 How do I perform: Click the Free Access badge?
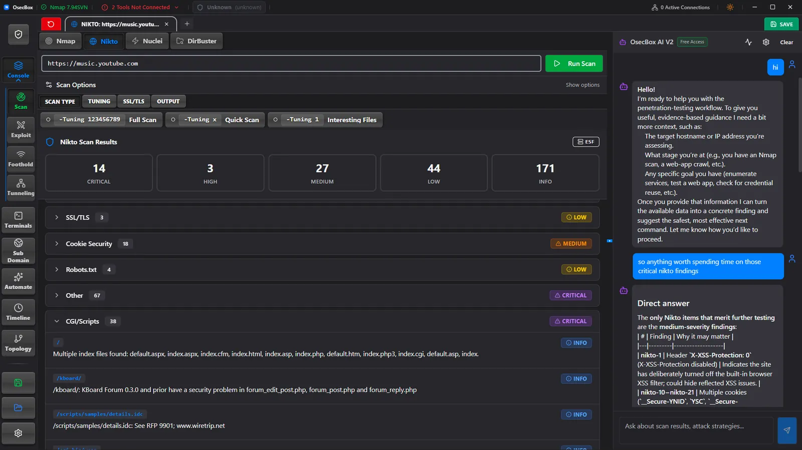point(692,42)
